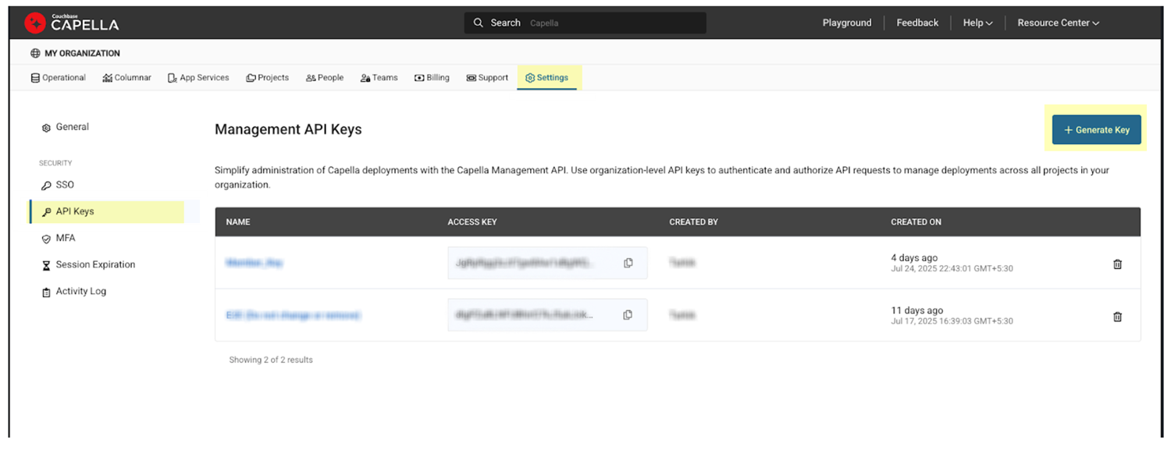1171x457 pixels.
Task: Click the Generate Key button
Action: point(1096,129)
